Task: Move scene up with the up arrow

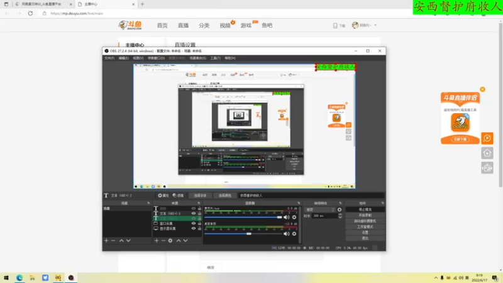Action: point(121,240)
